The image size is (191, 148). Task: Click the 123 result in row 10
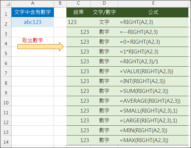(x=78, y=101)
